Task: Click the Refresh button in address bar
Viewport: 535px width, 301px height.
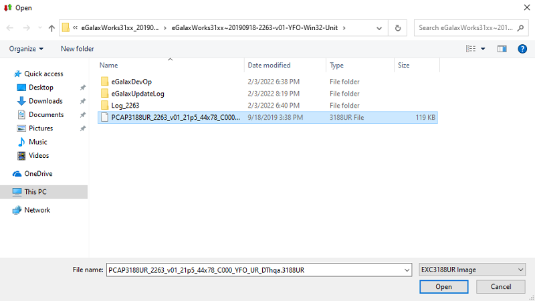Action: [x=398, y=28]
